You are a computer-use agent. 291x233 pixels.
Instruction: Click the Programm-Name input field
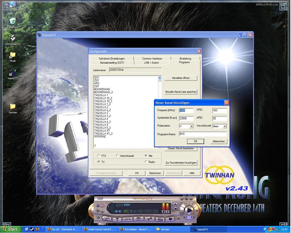203,134
